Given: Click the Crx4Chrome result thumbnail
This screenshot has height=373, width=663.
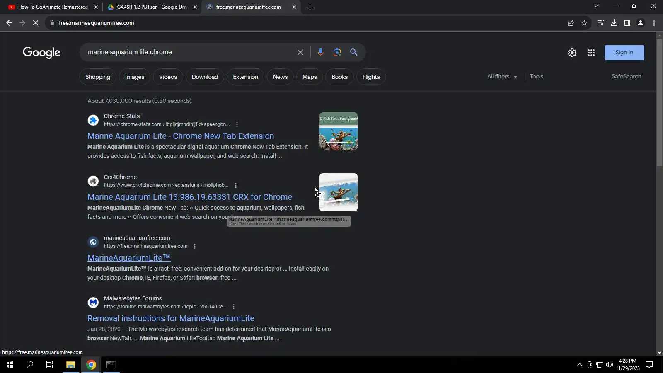Looking at the screenshot, I should pyautogui.click(x=339, y=192).
